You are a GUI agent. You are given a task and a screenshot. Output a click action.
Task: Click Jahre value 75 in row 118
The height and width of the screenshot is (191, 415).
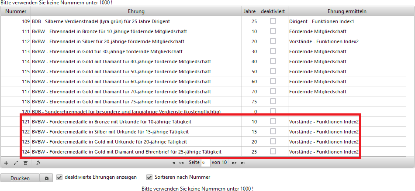click(x=250, y=102)
